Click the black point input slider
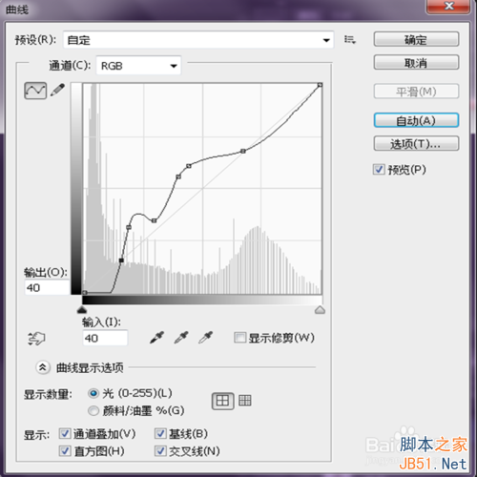Image resolution: width=477 pixels, height=477 pixels. pyautogui.click(x=82, y=310)
